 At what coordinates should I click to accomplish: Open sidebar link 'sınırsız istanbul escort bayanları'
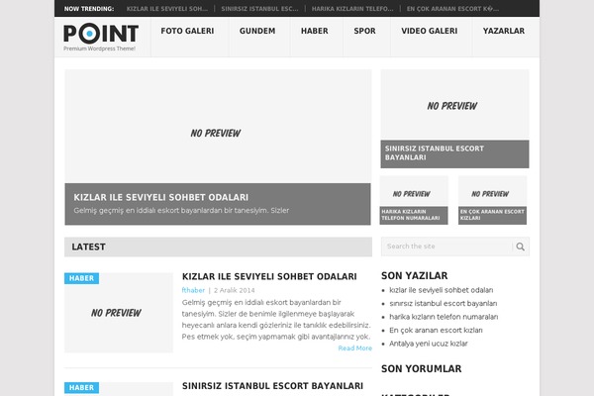444,303
